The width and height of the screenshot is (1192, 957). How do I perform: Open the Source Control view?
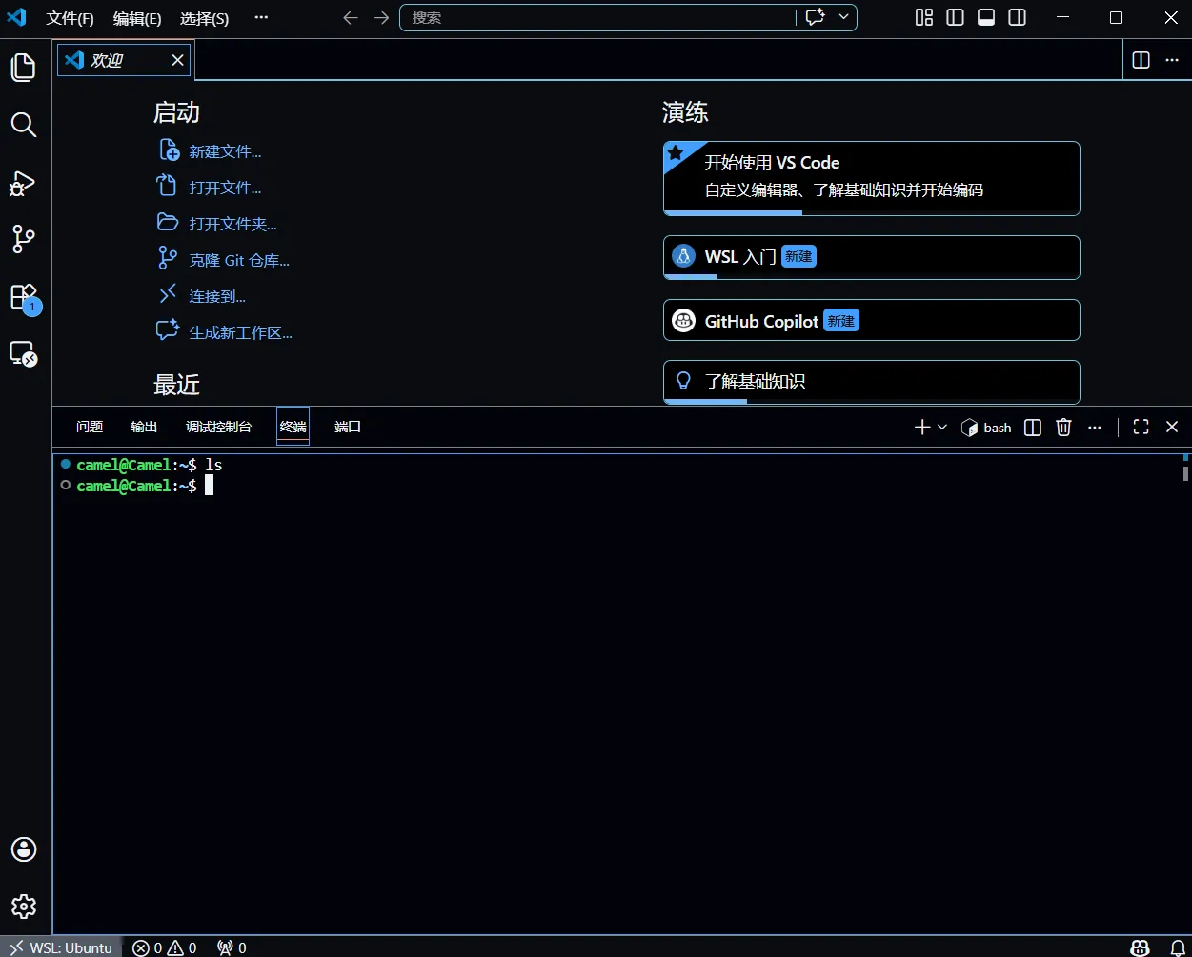tap(24, 239)
